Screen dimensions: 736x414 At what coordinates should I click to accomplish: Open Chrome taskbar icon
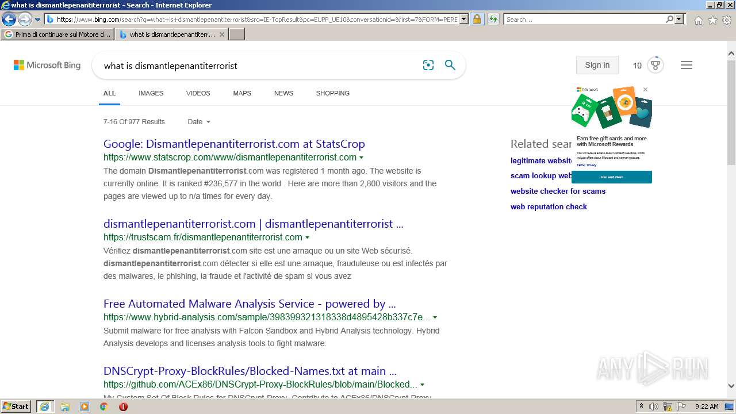[103, 407]
